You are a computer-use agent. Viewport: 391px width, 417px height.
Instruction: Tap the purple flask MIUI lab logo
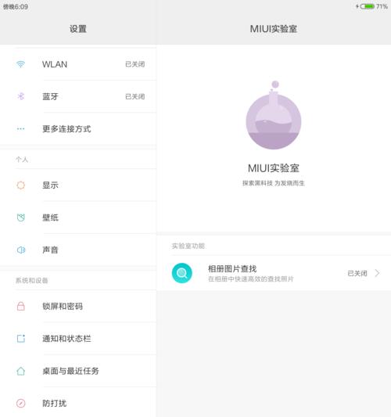point(274,115)
